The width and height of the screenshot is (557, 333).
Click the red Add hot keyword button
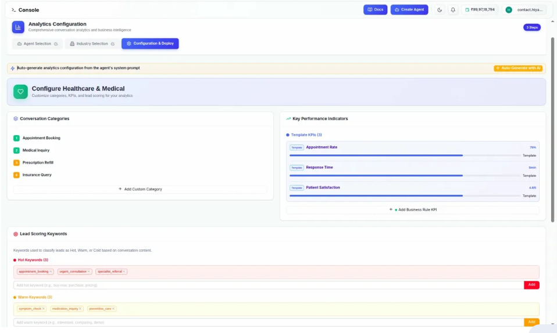pos(531,285)
